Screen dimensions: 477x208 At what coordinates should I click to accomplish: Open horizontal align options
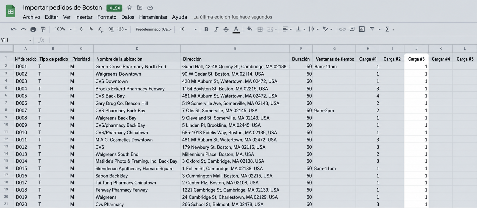click(287, 29)
